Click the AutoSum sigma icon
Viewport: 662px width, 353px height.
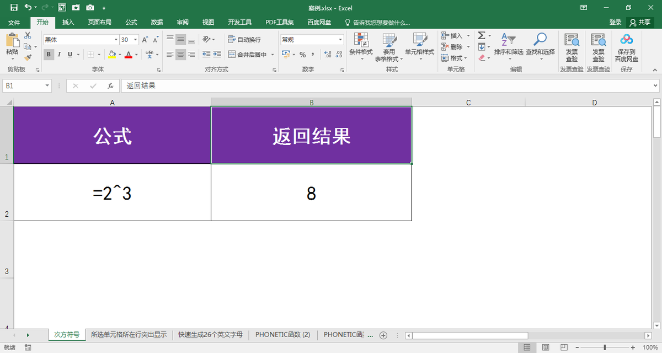[481, 36]
